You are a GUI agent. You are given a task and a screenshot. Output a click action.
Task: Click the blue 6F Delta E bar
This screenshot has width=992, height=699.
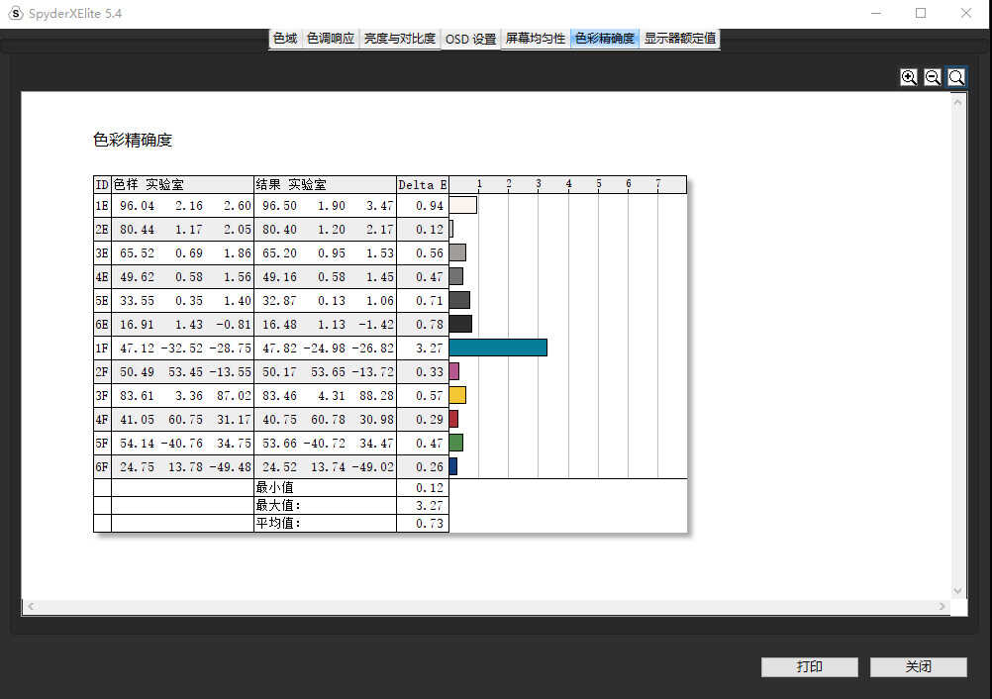(453, 466)
